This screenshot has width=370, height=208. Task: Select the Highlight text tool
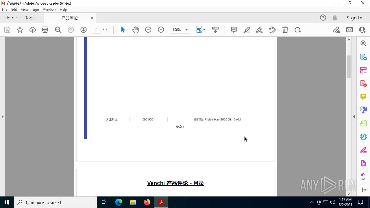(x=247, y=30)
